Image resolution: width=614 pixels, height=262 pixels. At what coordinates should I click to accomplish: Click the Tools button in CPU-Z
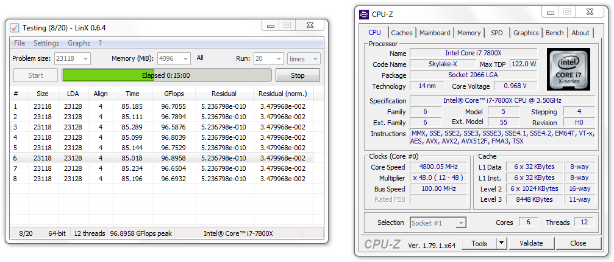click(x=479, y=244)
